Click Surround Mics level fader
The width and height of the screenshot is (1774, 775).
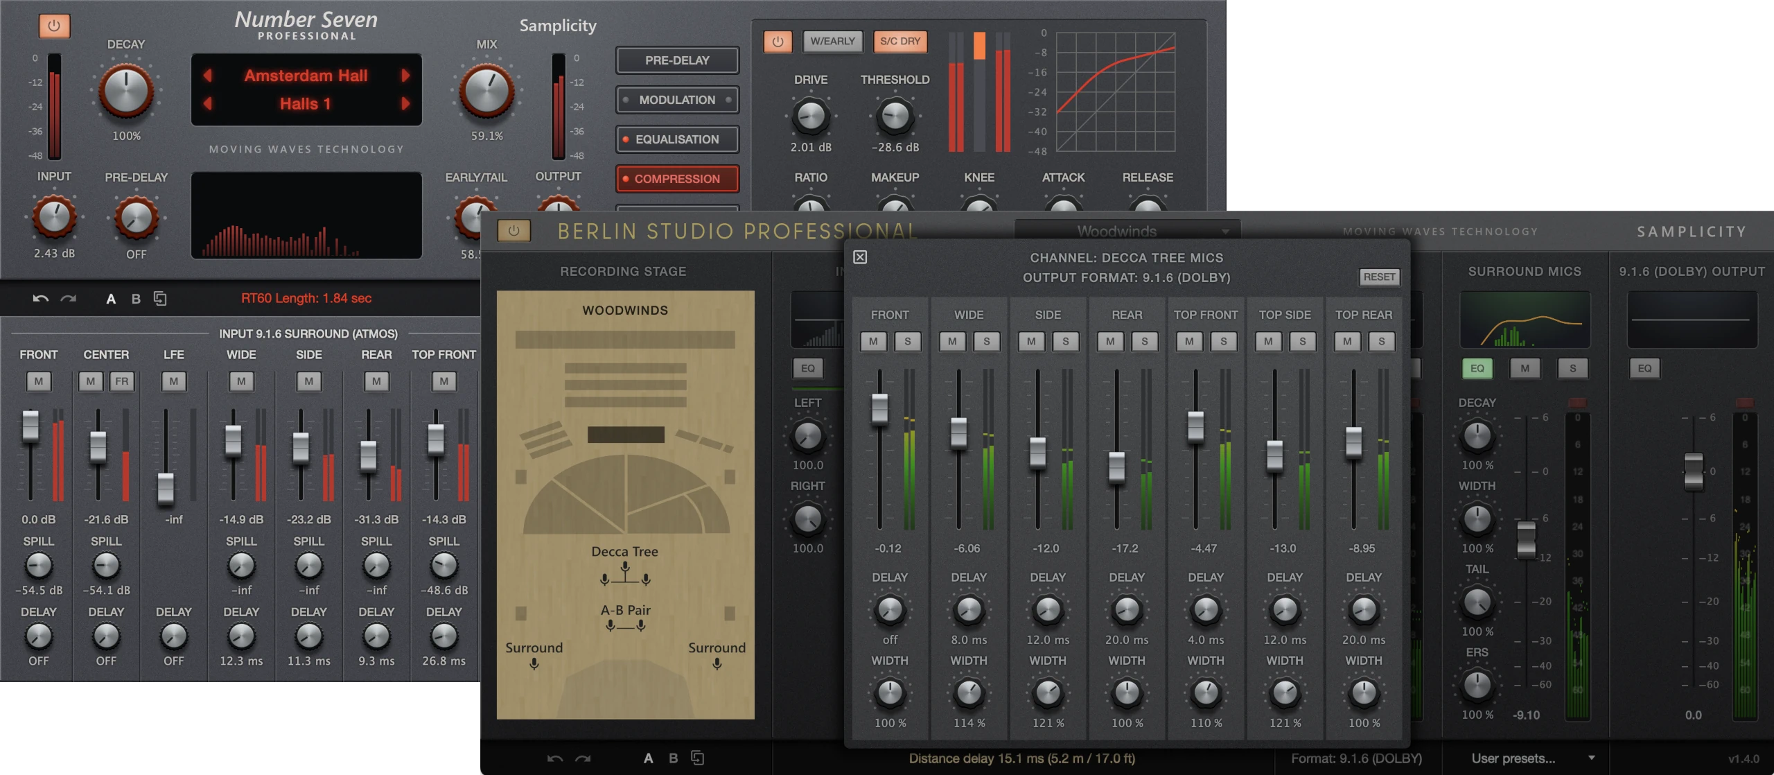coord(1526,539)
